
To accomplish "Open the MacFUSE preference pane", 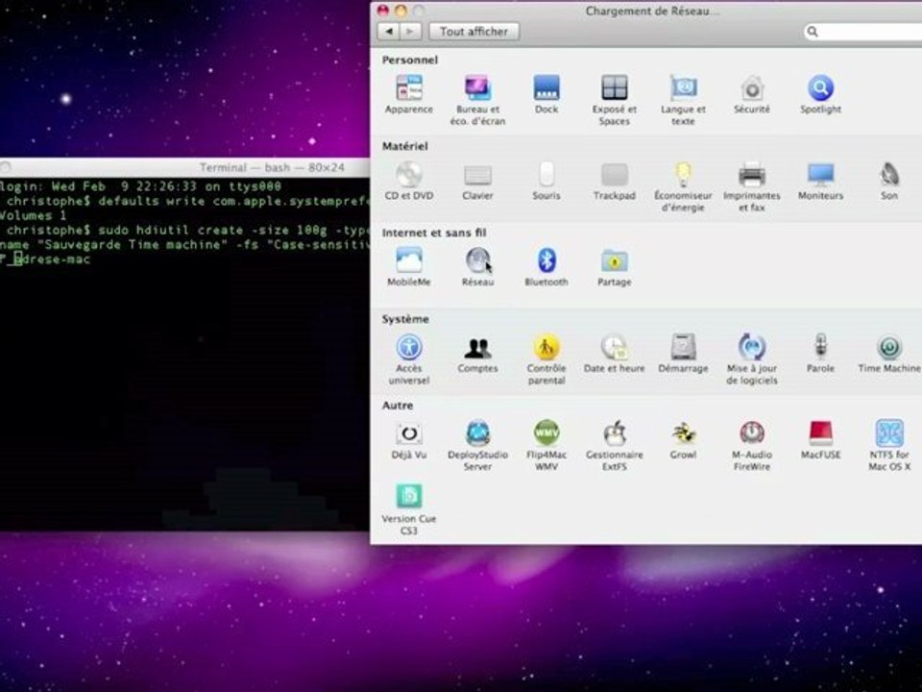I will tap(820, 440).
